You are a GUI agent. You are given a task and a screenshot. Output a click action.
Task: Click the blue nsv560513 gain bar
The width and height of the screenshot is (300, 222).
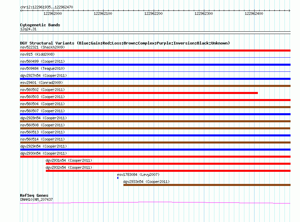[x=155, y=135]
